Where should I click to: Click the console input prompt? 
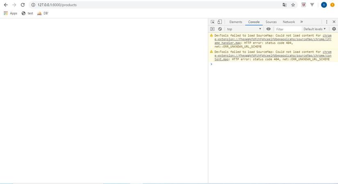(273, 64)
